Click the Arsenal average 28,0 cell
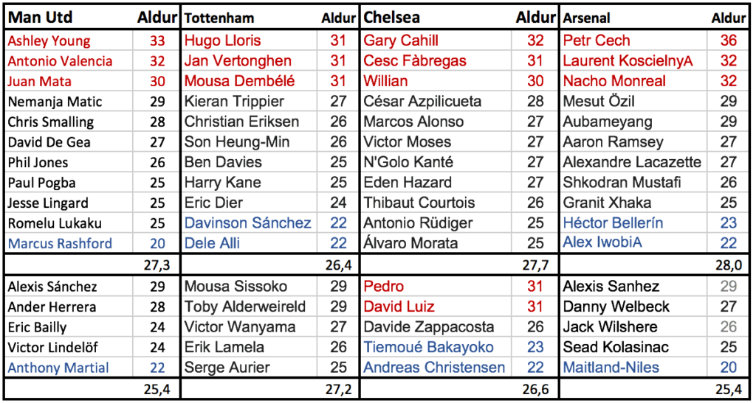Viewport: 756px width, 403px height. pos(655,265)
